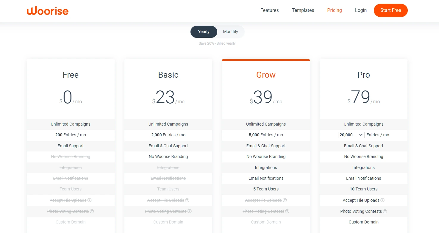This screenshot has height=233, width=439.
Task: Click 'No Woorise Branding' in the Grow plan
Action: (266, 157)
